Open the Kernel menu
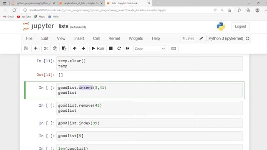Screen dimensions: 267x150 pyautogui.click(x=114, y=38)
